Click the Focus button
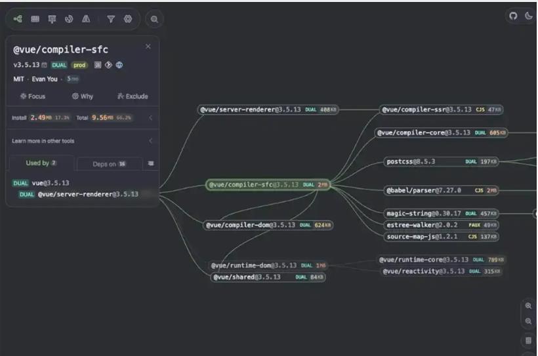The width and height of the screenshot is (538, 356). (x=33, y=96)
